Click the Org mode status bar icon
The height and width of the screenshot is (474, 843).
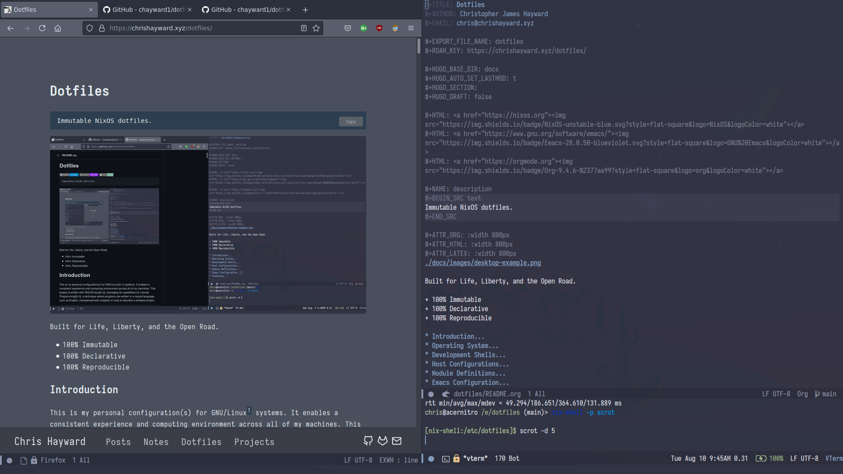[803, 394]
